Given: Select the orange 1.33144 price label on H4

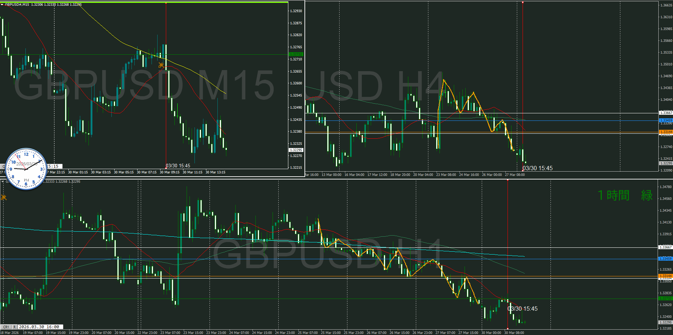Looking at the screenshot, I should 665,132.
